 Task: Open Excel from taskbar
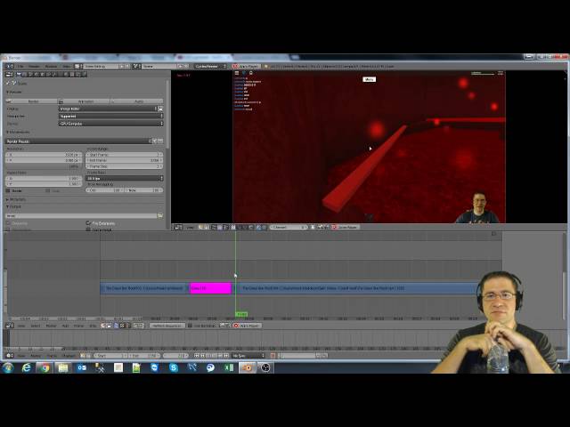tap(229, 367)
